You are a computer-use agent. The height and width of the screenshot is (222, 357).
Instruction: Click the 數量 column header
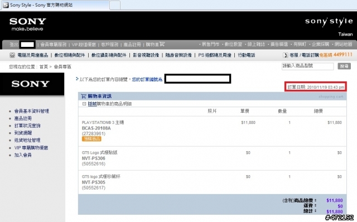[282, 111]
